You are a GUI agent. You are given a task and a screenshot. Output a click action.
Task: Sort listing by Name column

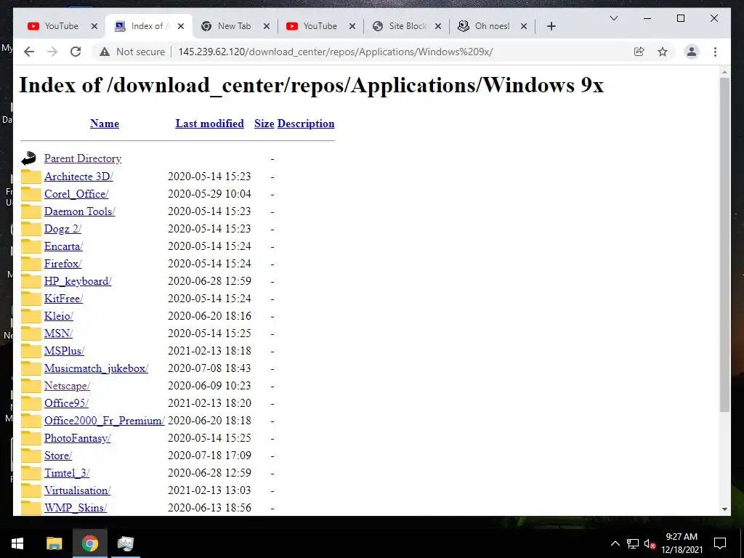point(105,124)
